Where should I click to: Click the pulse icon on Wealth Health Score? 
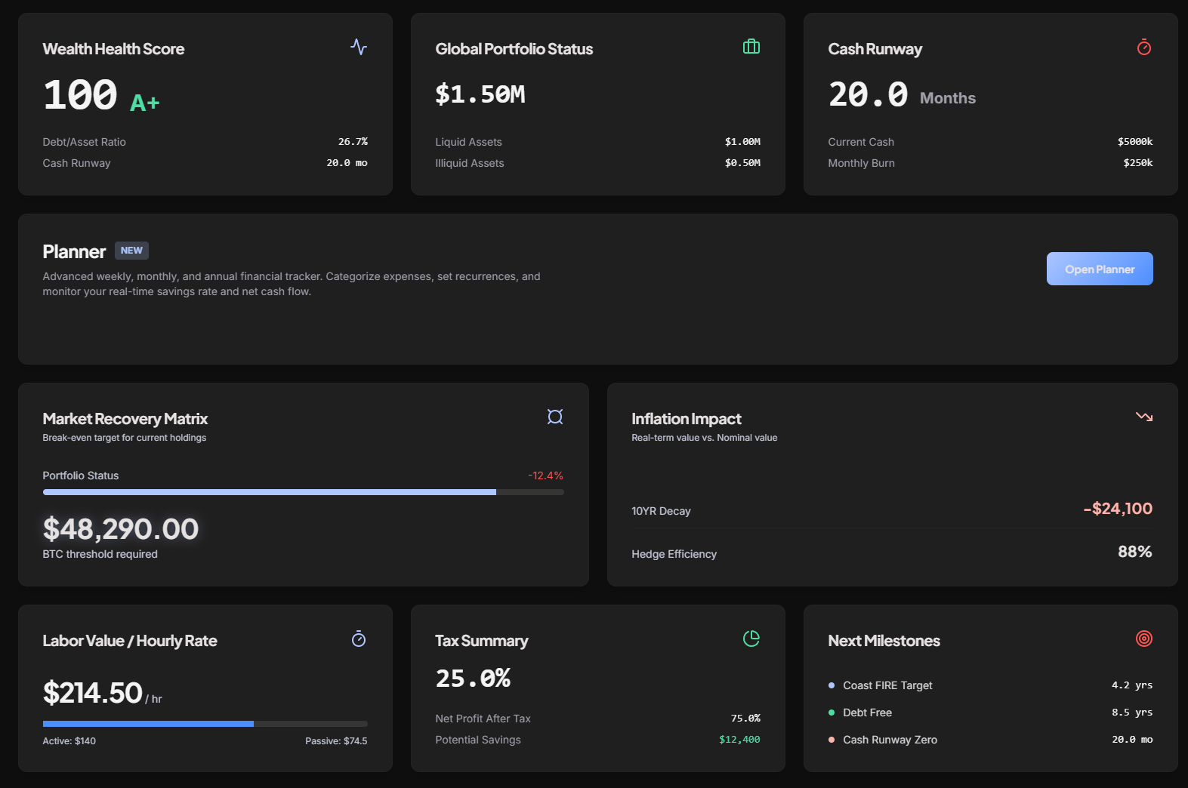pyautogui.click(x=359, y=47)
